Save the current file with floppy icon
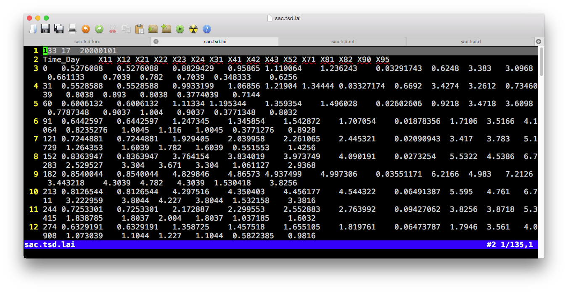The image size is (568, 292). click(x=45, y=29)
